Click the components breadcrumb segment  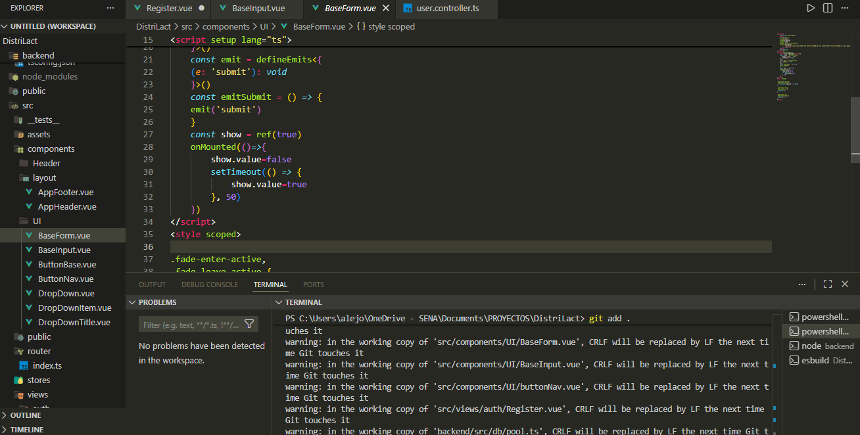click(226, 27)
